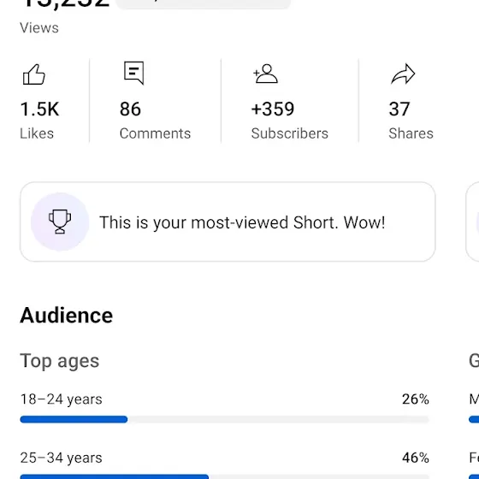Click the Top ages subsection label
The height and width of the screenshot is (479, 479).
(x=60, y=361)
